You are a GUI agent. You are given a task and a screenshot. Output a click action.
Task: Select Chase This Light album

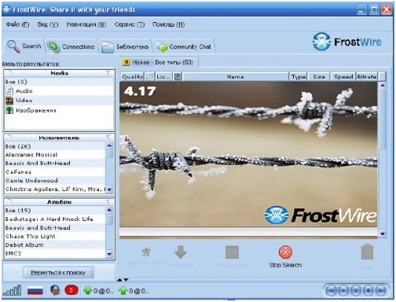click(x=55, y=236)
